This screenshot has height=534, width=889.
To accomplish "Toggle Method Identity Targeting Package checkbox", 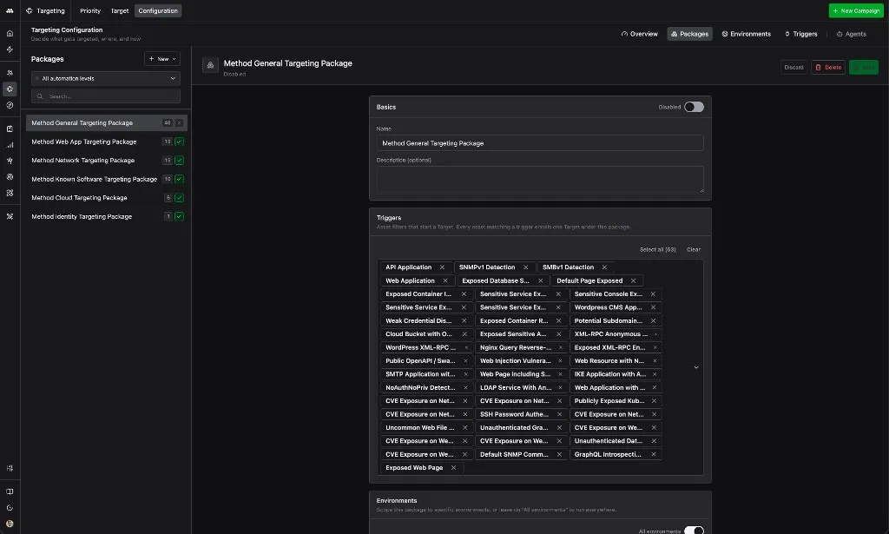I will [179, 216].
